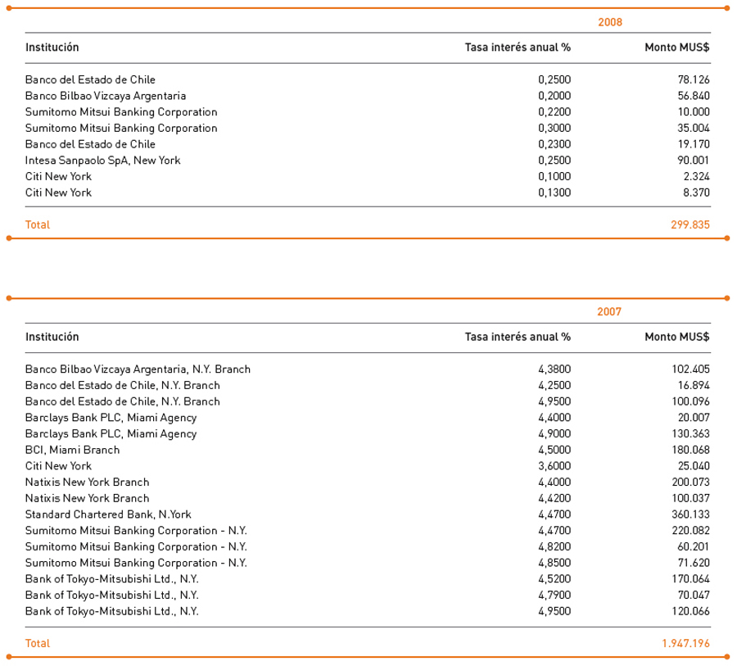Screen dimensions: 737x666
Task: Select the amount 20.007
Action: click(x=694, y=418)
